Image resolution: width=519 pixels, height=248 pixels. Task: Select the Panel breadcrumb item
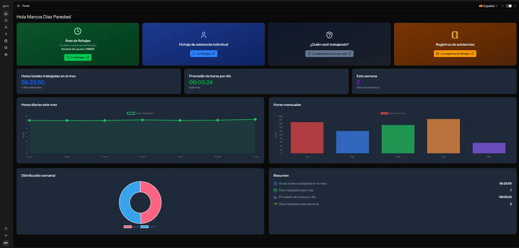(26, 5)
